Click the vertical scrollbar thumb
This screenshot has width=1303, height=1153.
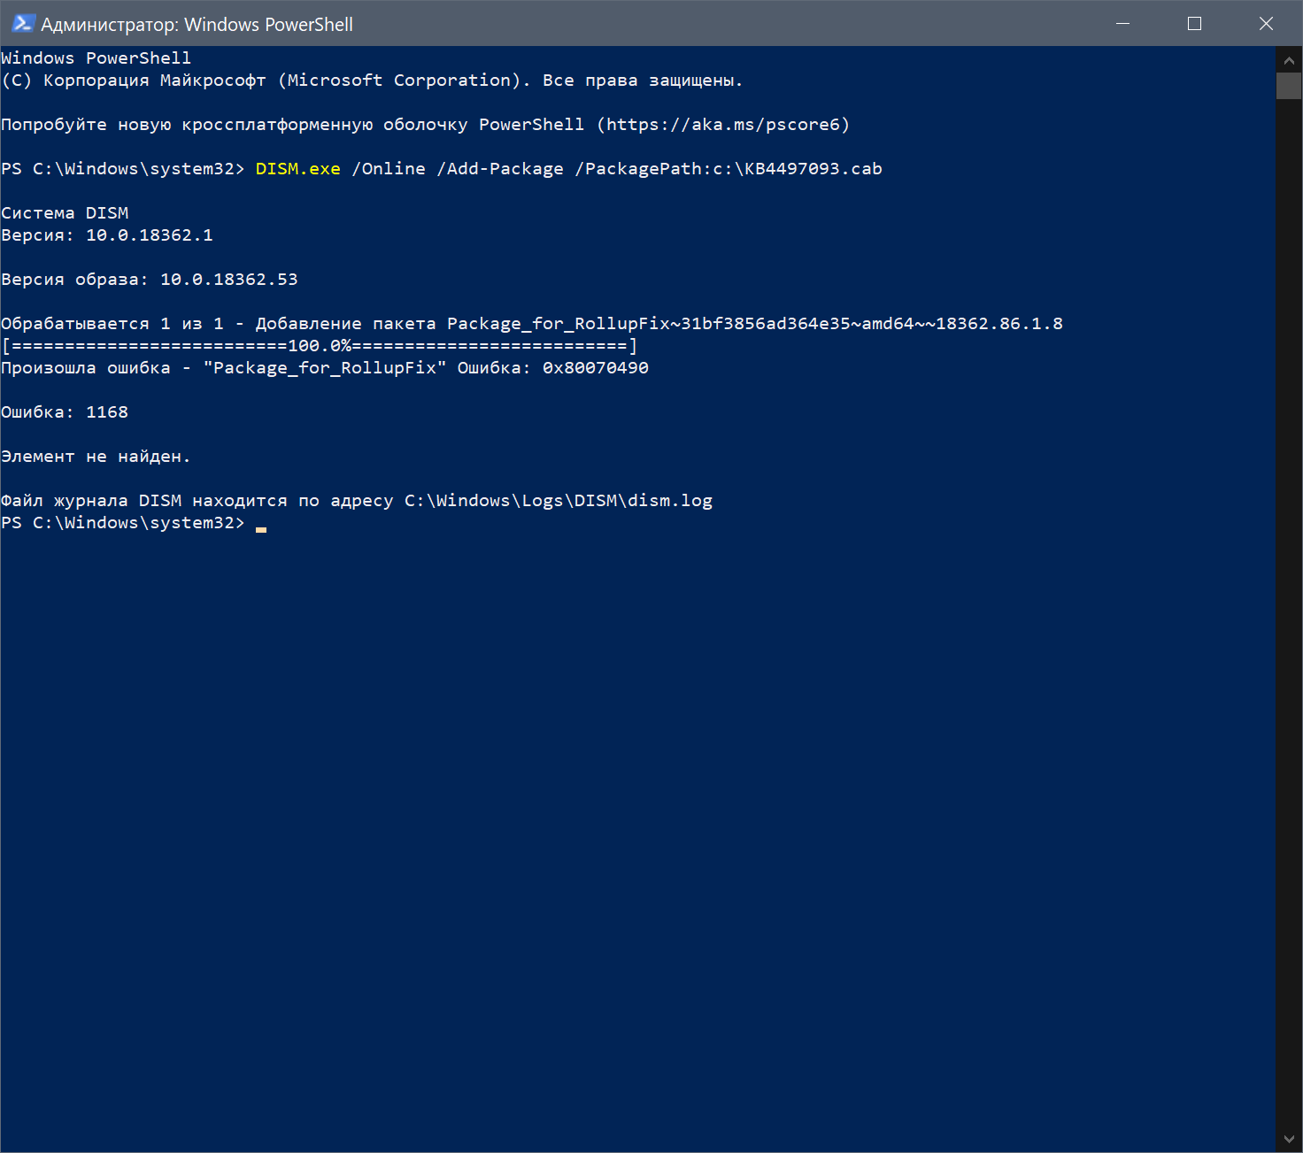click(1289, 86)
